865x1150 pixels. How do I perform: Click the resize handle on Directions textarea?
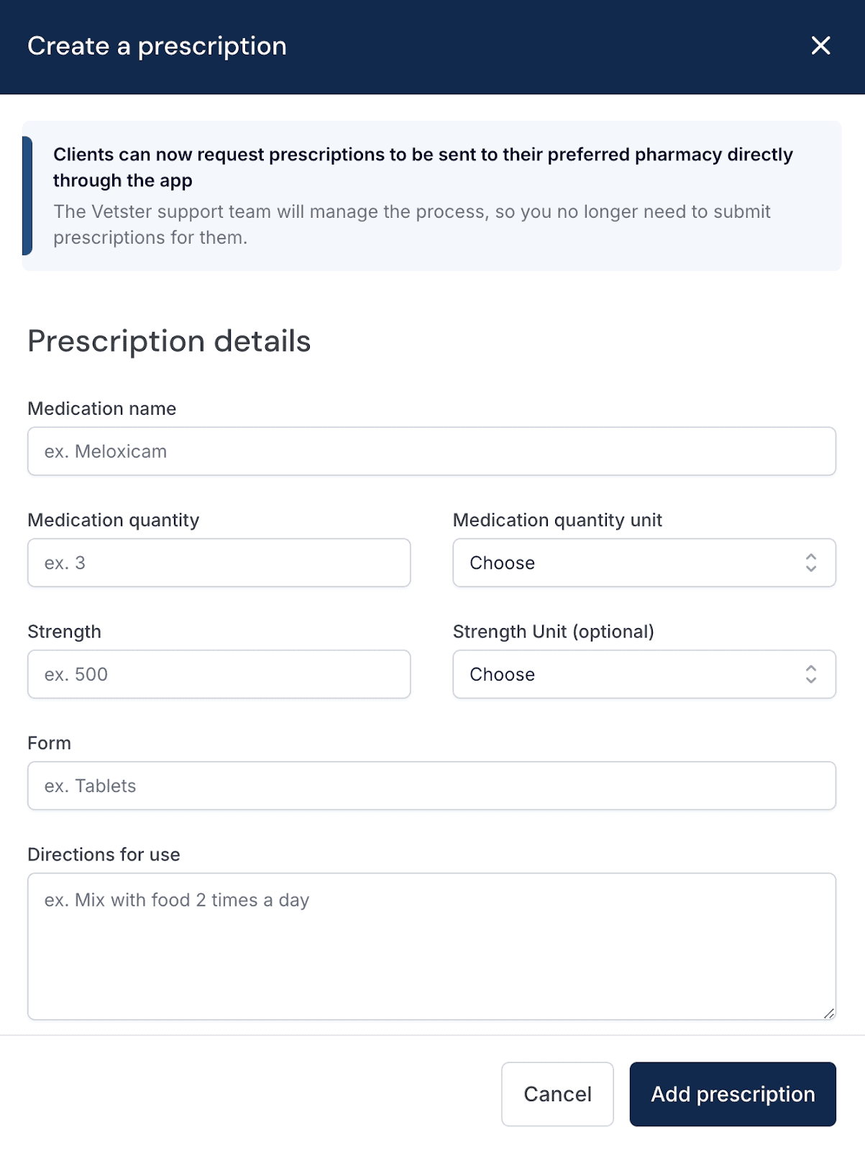[x=827, y=1015]
